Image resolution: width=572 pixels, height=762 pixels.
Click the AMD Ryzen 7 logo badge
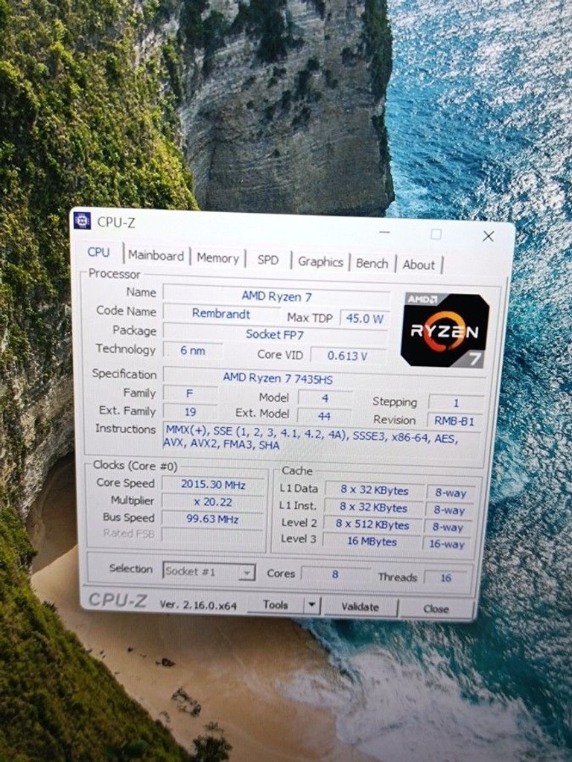coord(445,330)
